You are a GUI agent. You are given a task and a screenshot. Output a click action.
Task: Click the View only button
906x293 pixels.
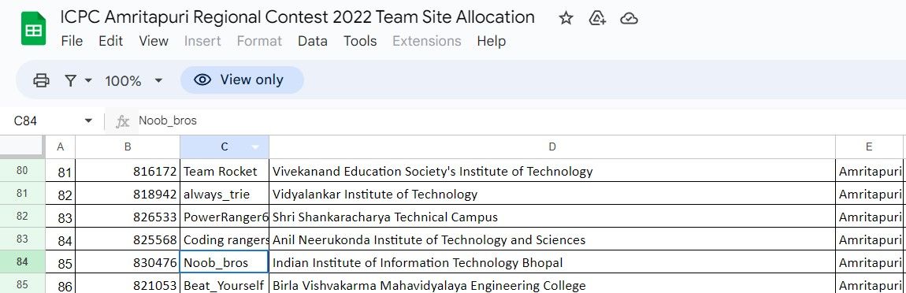coord(242,80)
